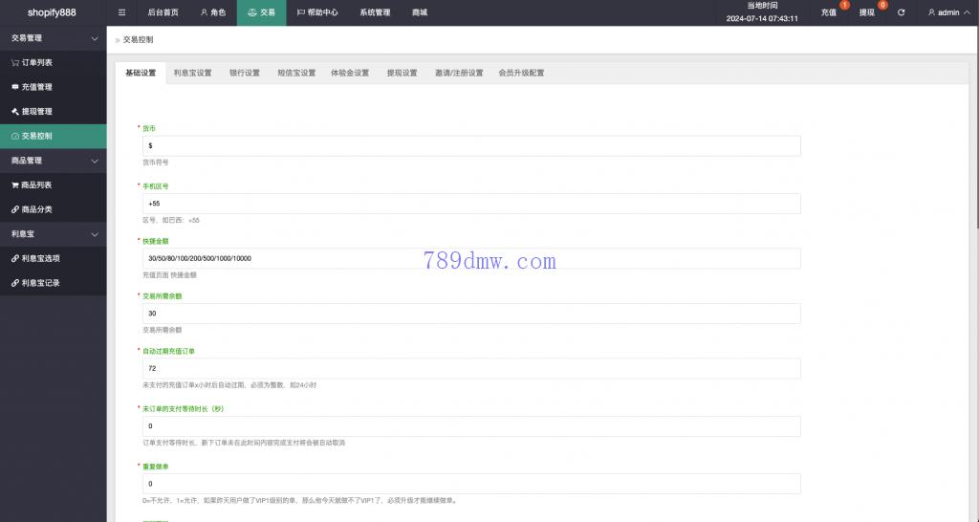979x522 pixels.
Task: Open 商品分类 in the sidebar
Action: (36, 209)
